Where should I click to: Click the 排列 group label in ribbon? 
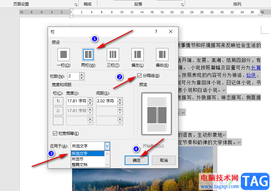(237, 4)
